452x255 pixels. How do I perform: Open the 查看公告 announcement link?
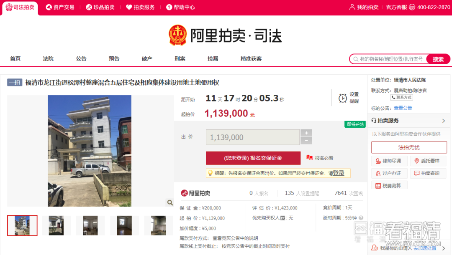[403, 108]
